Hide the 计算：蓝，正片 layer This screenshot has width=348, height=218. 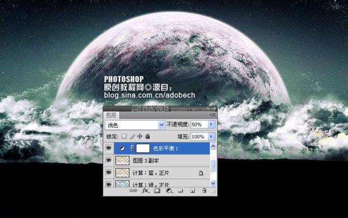tap(108, 172)
